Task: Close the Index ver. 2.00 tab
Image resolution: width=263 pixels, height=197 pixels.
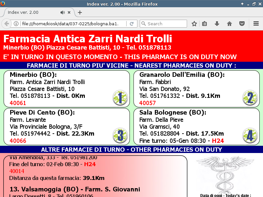Action: (69, 12)
